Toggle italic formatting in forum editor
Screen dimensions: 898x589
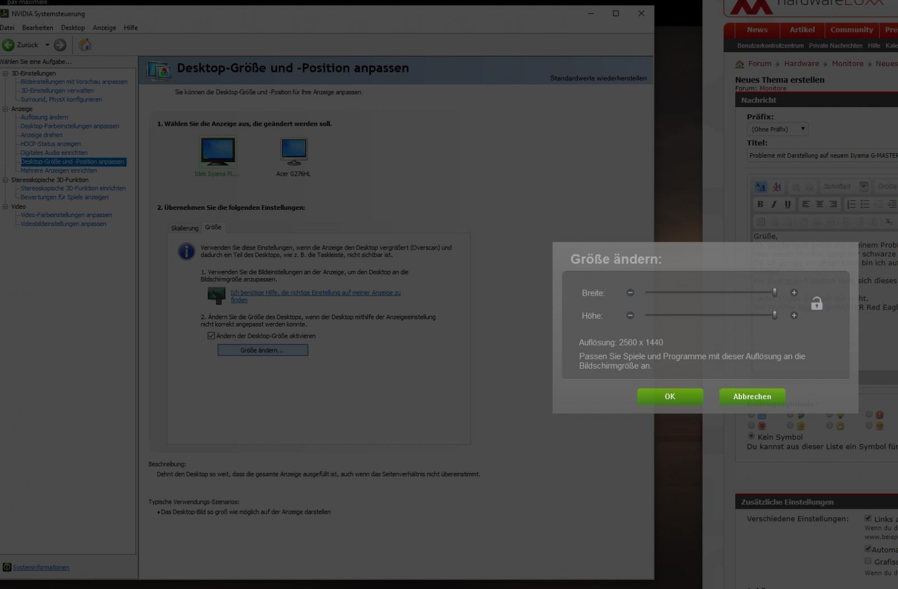[x=774, y=204]
